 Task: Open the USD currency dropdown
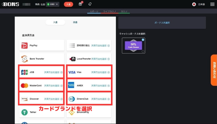pyautogui.click(x=53, y=4)
